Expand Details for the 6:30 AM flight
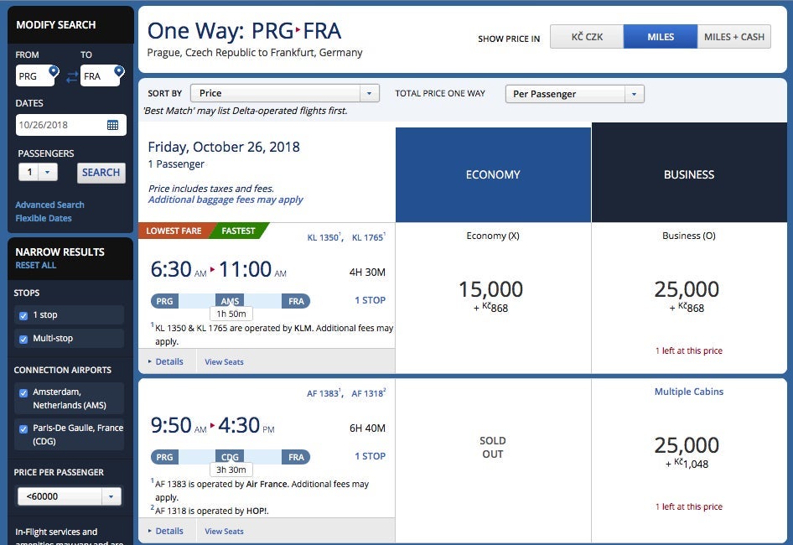Screen dimensions: 793x545 pyautogui.click(x=166, y=361)
